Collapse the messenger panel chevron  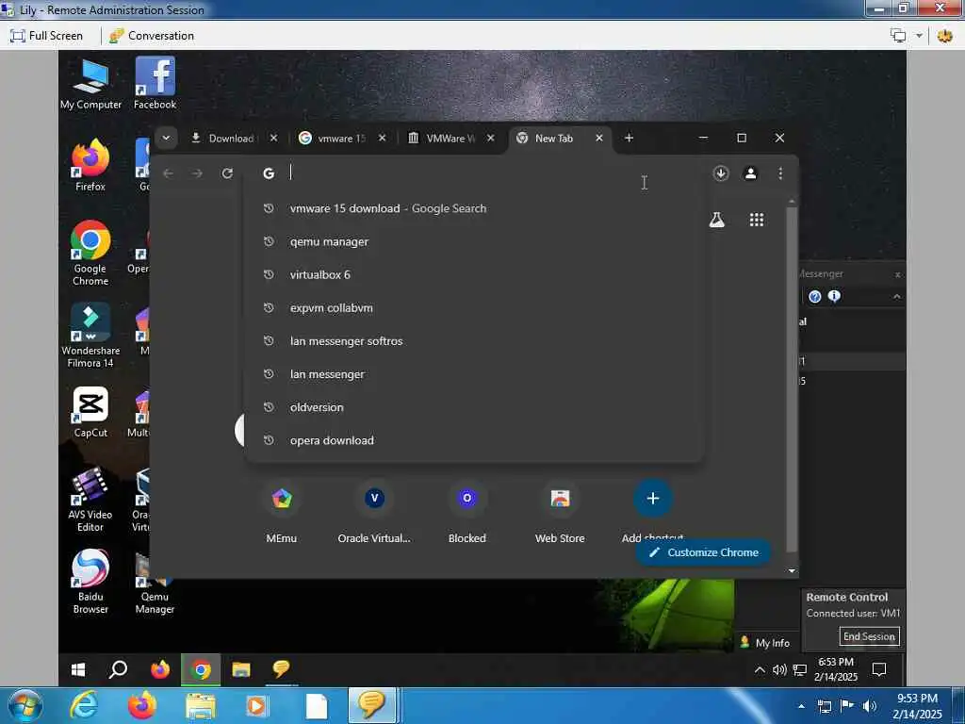(897, 297)
